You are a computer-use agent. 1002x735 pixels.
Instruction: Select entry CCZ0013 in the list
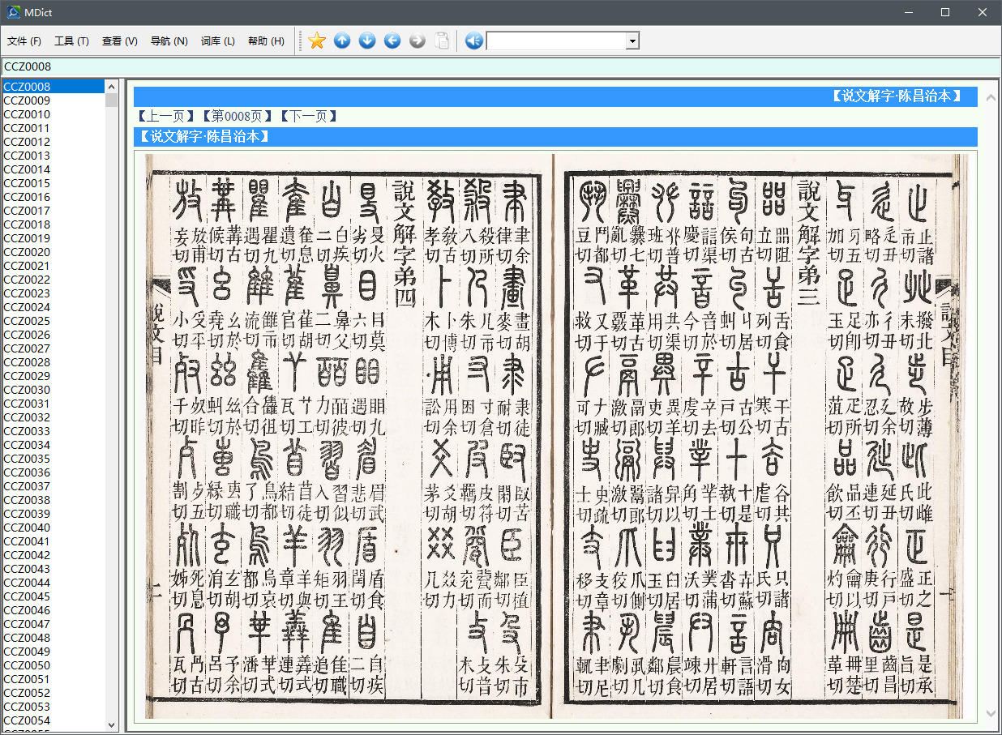(x=53, y=156)
